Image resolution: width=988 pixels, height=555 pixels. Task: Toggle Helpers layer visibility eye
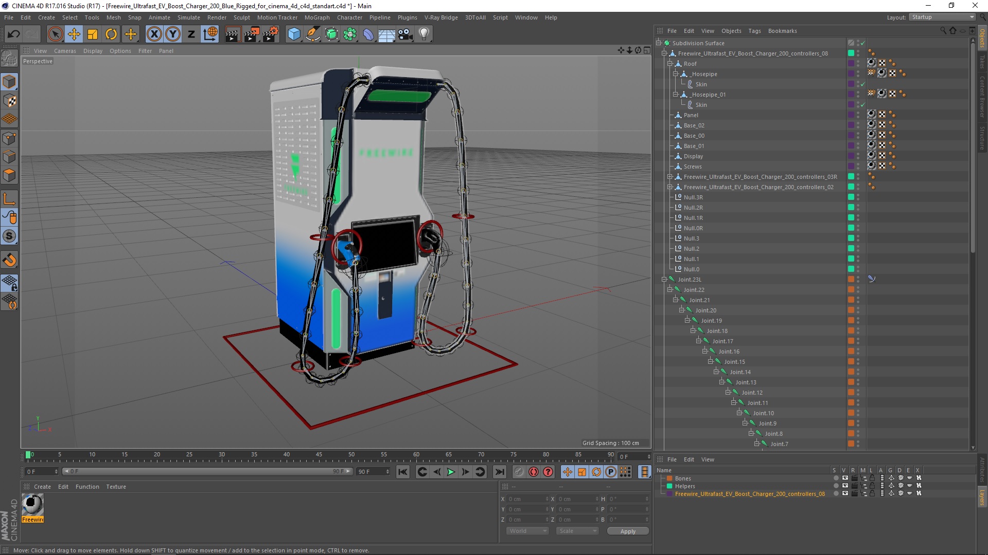point(844,486)
